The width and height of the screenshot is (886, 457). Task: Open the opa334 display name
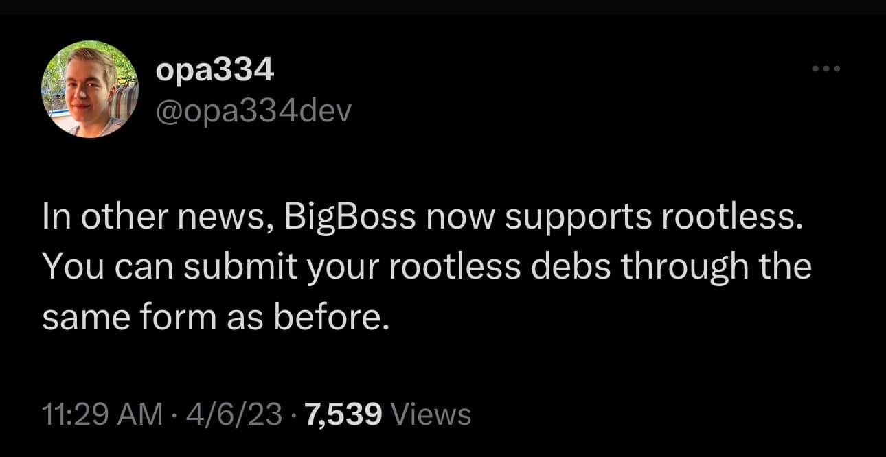[x=215, y=71]
